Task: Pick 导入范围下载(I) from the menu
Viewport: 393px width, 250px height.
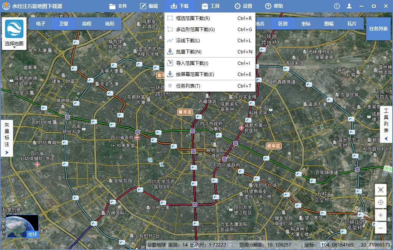Action: (210, 63)
